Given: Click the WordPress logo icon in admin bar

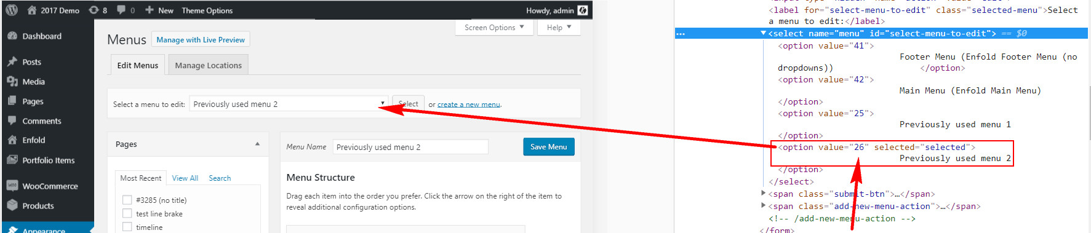Looking at the screenshot, I should (x=12, y=10).
